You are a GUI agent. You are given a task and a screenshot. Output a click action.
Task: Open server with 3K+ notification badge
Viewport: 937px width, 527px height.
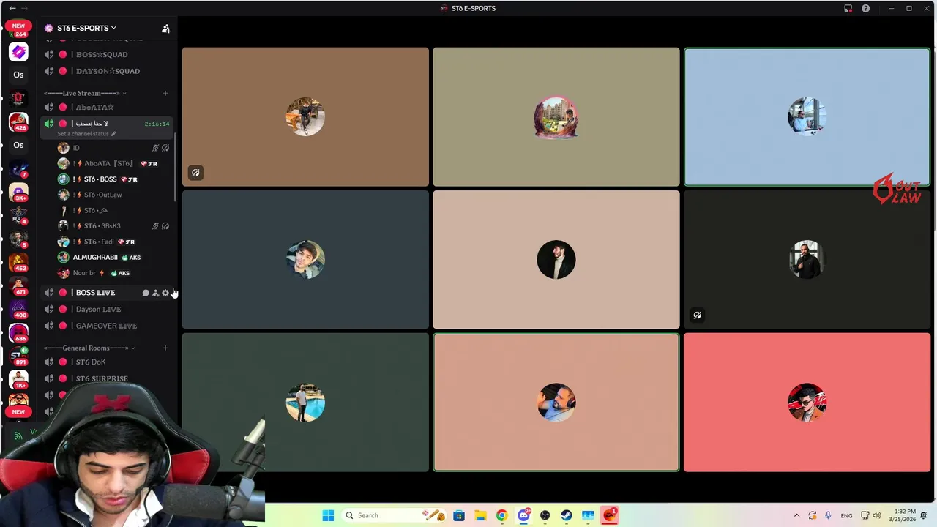[18, 193]
